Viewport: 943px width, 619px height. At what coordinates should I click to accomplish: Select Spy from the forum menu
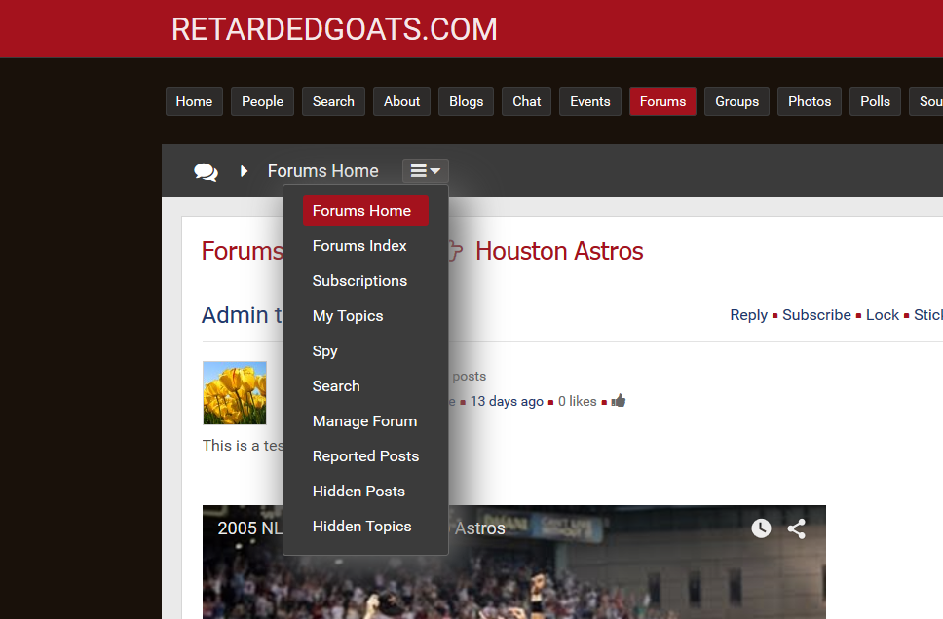[325, 351]
